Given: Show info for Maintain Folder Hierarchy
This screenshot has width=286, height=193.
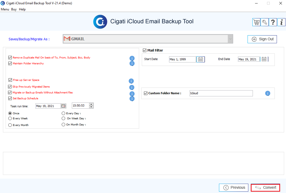Looking at the screenshot, I should [x=132, y=64].
